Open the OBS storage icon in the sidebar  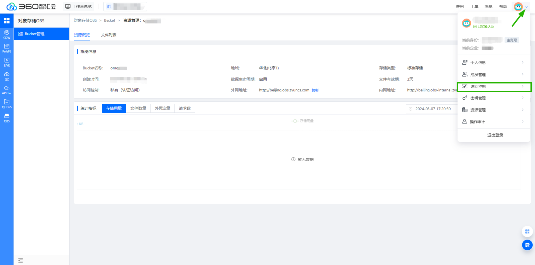tap(7, 118)
